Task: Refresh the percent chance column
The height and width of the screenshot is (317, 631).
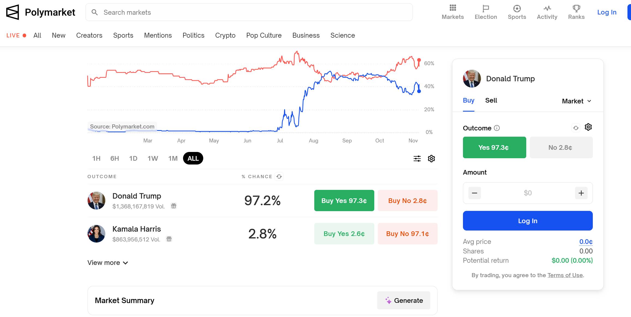Action: pyautogui.click(x=279, y=177)
